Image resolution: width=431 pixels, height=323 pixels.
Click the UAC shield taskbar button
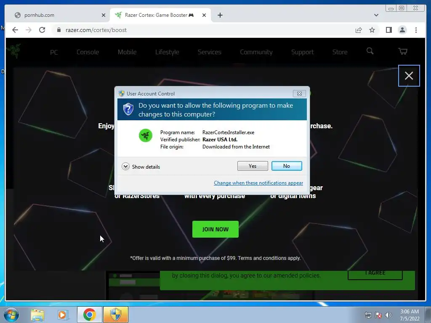coord(116,315)
